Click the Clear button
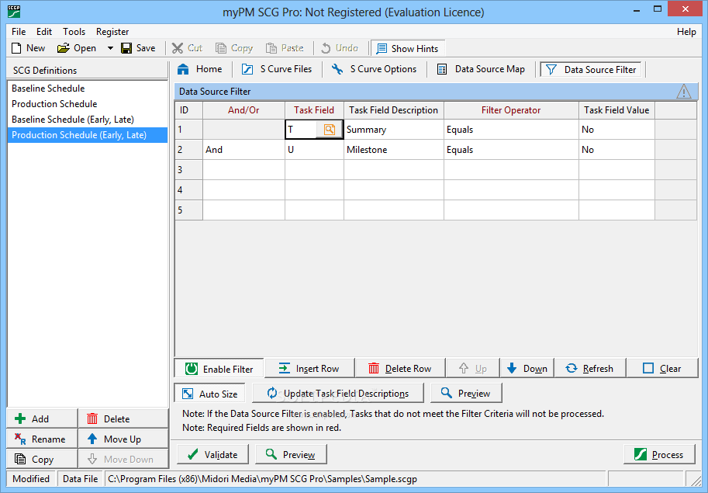708x493 pixels. point(662,368)
